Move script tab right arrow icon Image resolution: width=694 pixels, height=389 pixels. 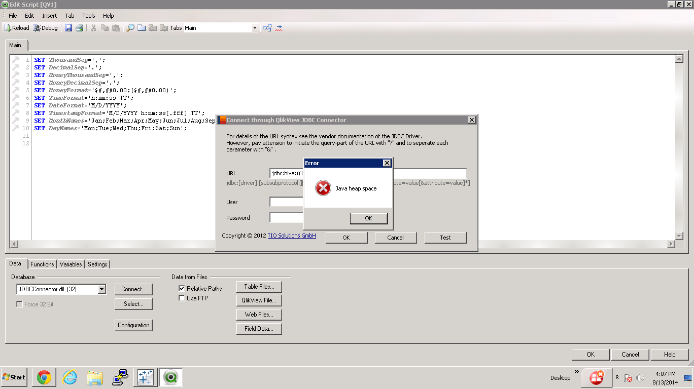click(164, 28)
